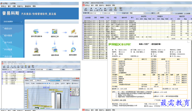The height and width of the screenshot is (111, 192).
Task: Open 信息中心 menu in cost analysis window
Action: coord(102,5)
